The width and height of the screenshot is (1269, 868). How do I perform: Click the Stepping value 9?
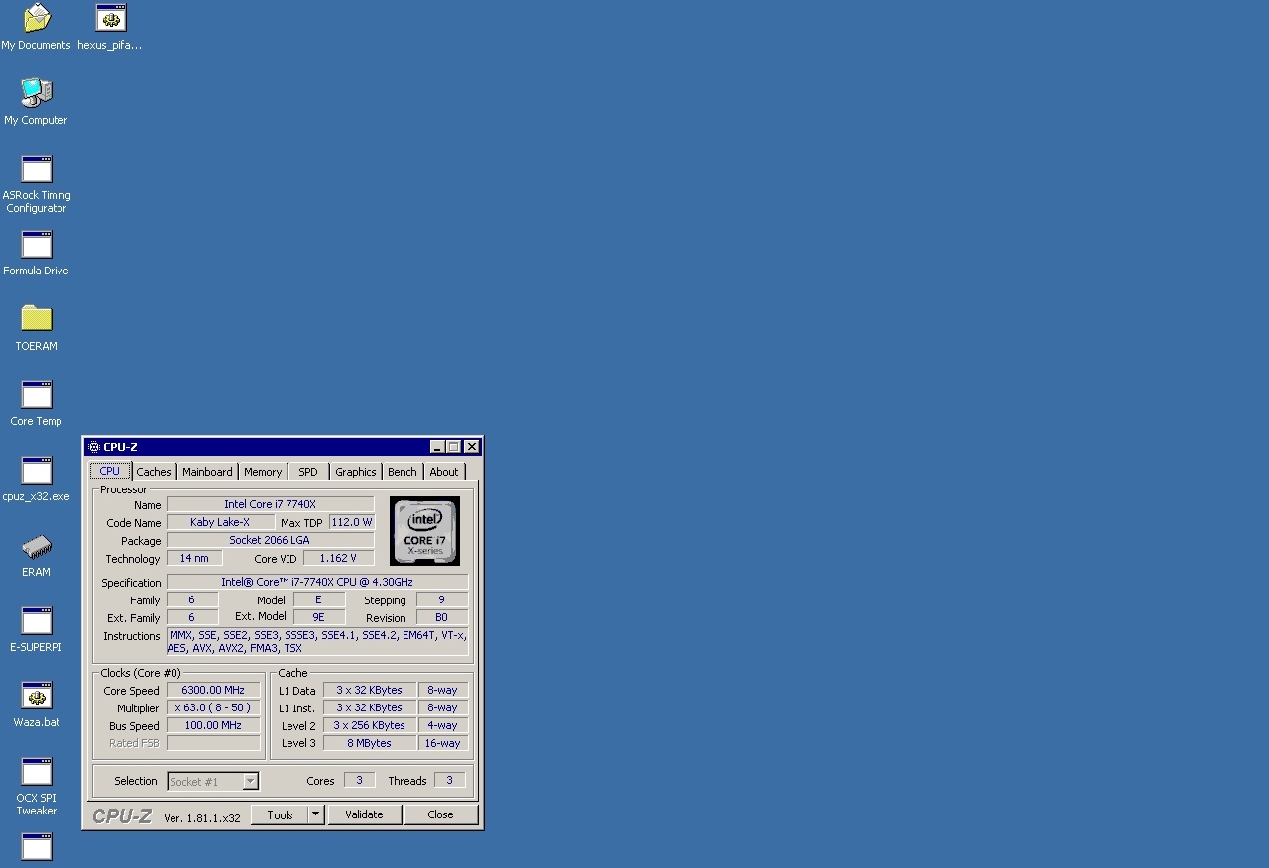point(441,599)
